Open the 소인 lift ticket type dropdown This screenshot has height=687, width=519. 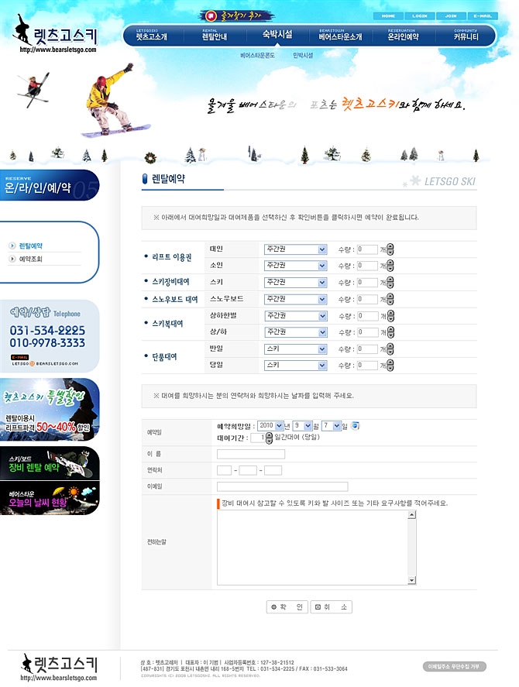click(x=295, y=266)
